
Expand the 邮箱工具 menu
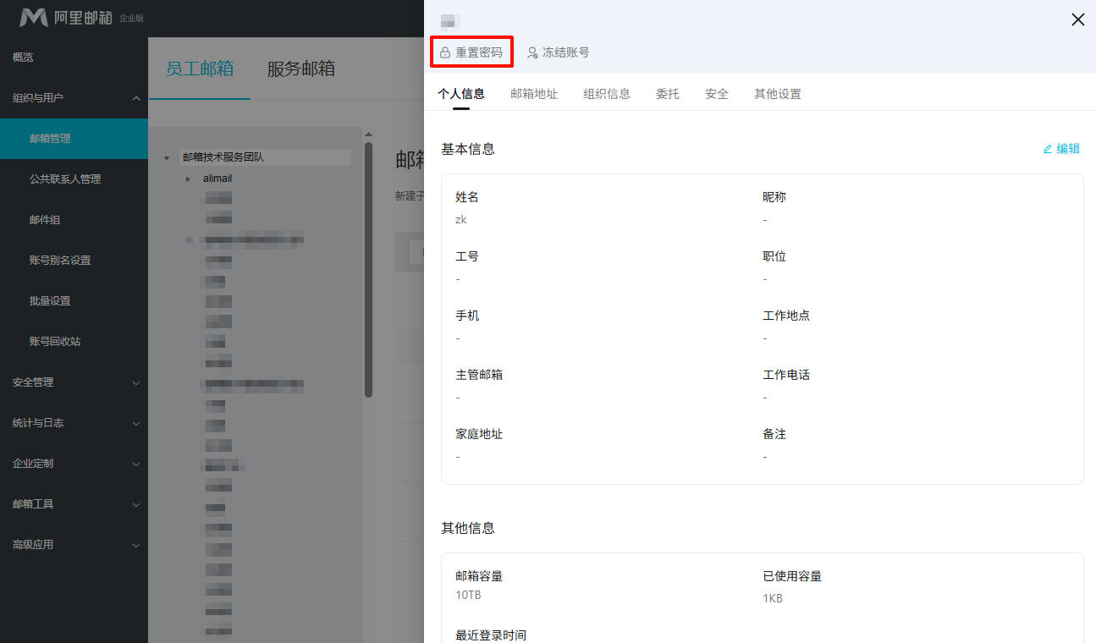point(74,504)
